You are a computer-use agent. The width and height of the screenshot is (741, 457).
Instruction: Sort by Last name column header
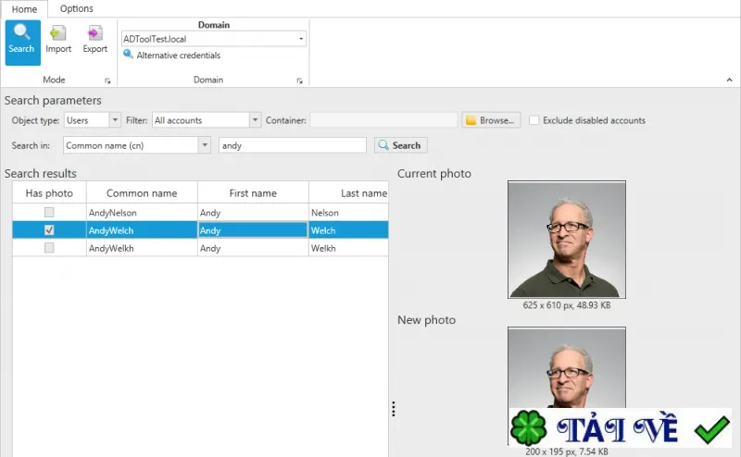click(349, 192)
